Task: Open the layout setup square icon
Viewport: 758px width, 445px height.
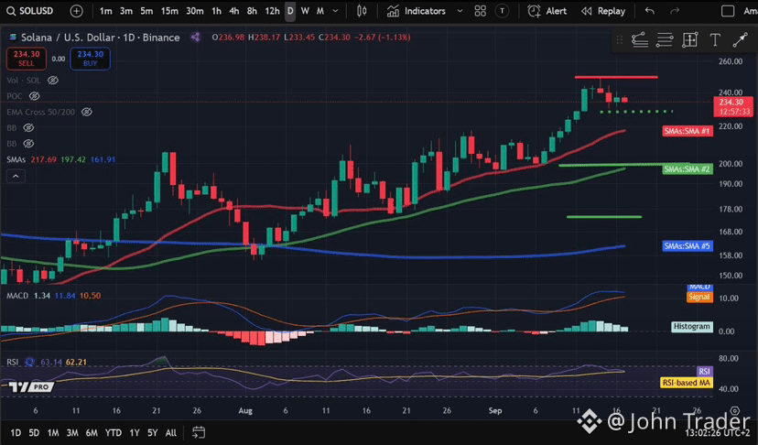Action: (x=728, y=11)
